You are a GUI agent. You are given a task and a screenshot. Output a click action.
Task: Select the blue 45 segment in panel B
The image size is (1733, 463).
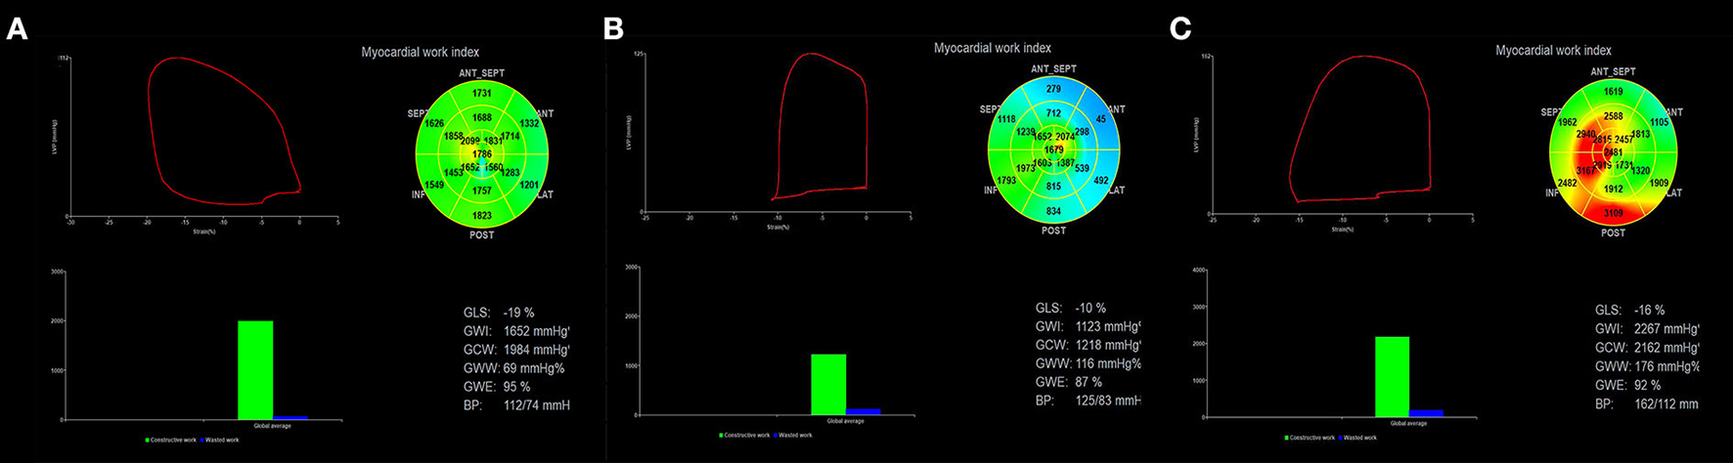click(x=1099, y=120)
